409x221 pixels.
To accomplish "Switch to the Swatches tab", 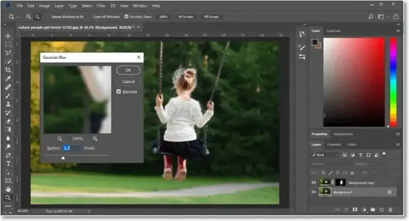I will (333, 31).
